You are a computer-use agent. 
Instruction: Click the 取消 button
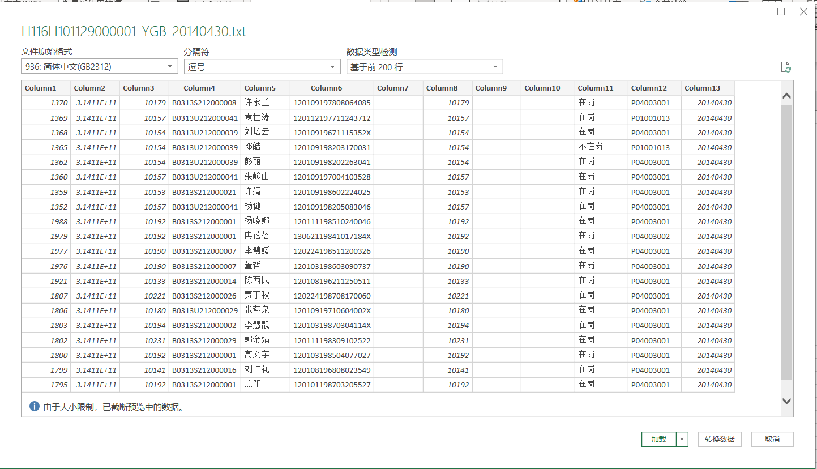click(772, 439)
